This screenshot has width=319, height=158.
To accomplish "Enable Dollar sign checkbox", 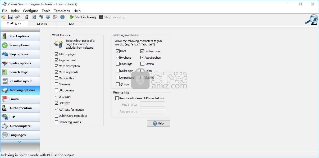I will coord(118,71).
